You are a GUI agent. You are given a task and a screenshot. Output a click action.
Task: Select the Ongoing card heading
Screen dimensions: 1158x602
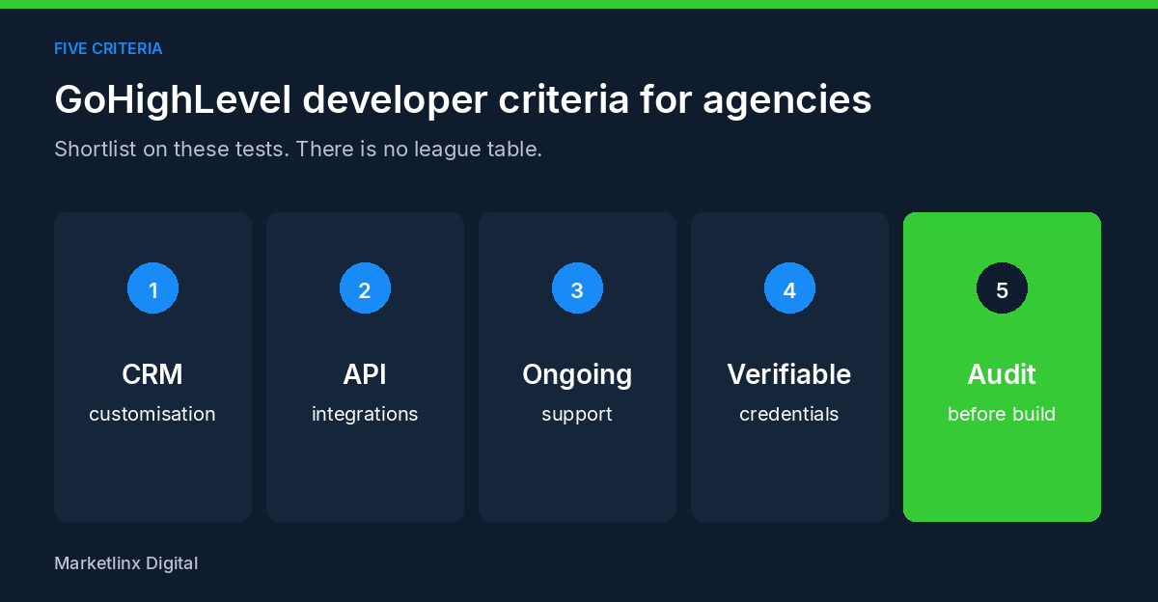pos(577,375)
